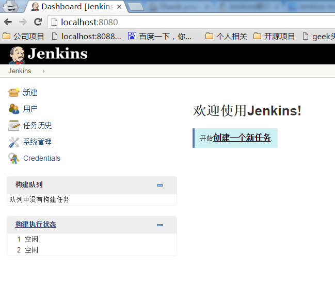Open the 用户 people icon

(14, 109)
